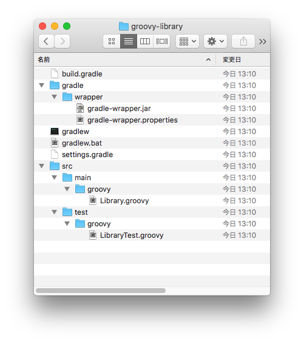Show more toolbar items via double chevron

click(263, 41)
